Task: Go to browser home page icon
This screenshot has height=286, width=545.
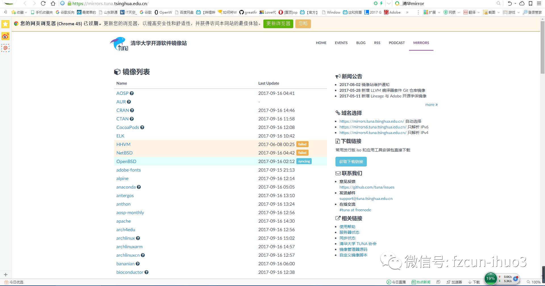Action: [53, 3]
